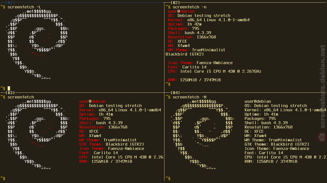Click 'OS: Debian testing stretch' in pane #4
This screenshot has height=183, width=327.
tap(275, 106)
